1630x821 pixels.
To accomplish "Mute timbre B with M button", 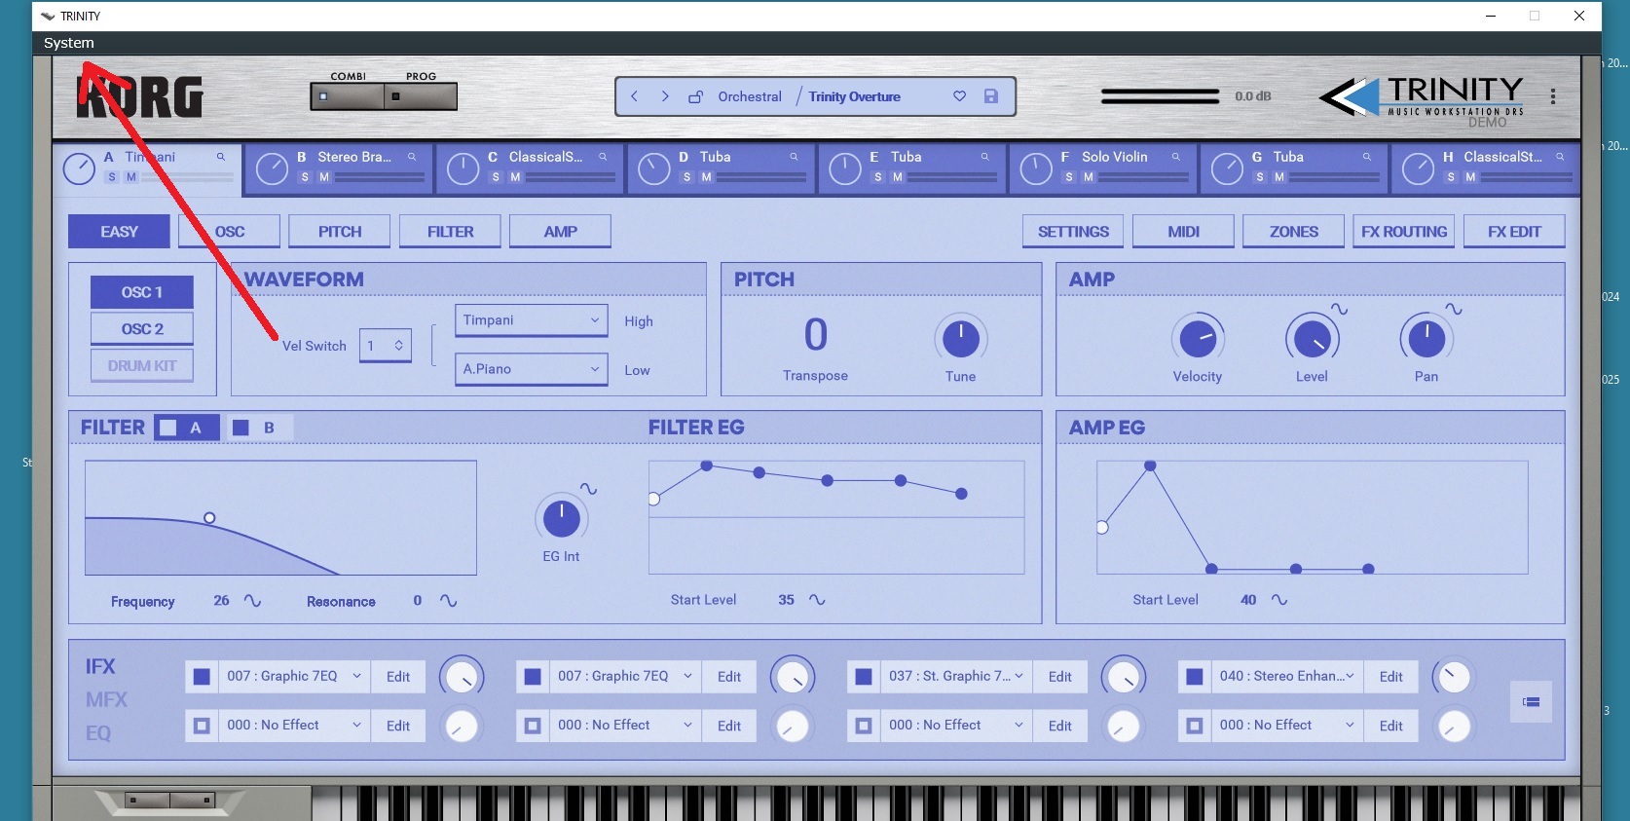I will pyautogui.click(x=324, y=177).
